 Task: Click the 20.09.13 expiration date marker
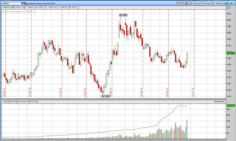(x=141, y=92)
